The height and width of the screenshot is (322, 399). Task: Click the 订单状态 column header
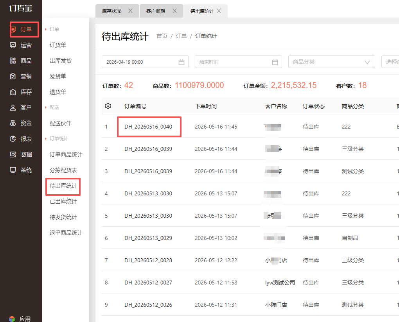tap(314, 106)
